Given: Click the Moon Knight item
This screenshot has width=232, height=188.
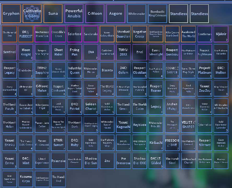Looking at the screenshot, I should (x=26, y=52).
